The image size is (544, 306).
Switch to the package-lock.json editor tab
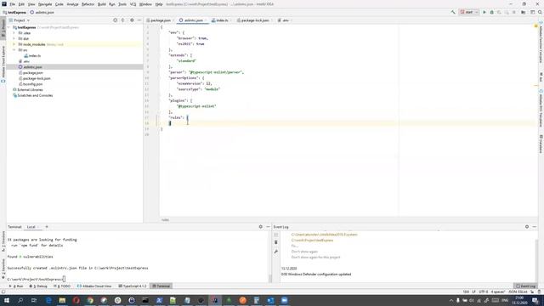point(254,20)
